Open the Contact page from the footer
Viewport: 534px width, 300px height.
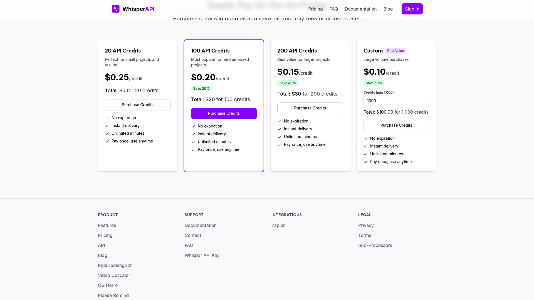tap(193, 235)
